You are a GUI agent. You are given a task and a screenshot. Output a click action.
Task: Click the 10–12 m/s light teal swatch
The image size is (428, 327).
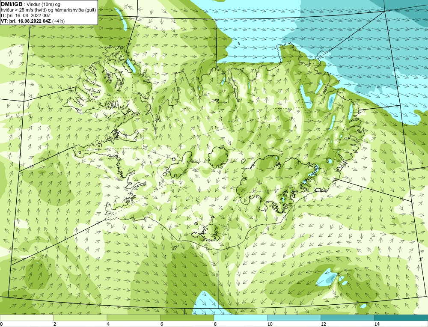pos(294,318)
